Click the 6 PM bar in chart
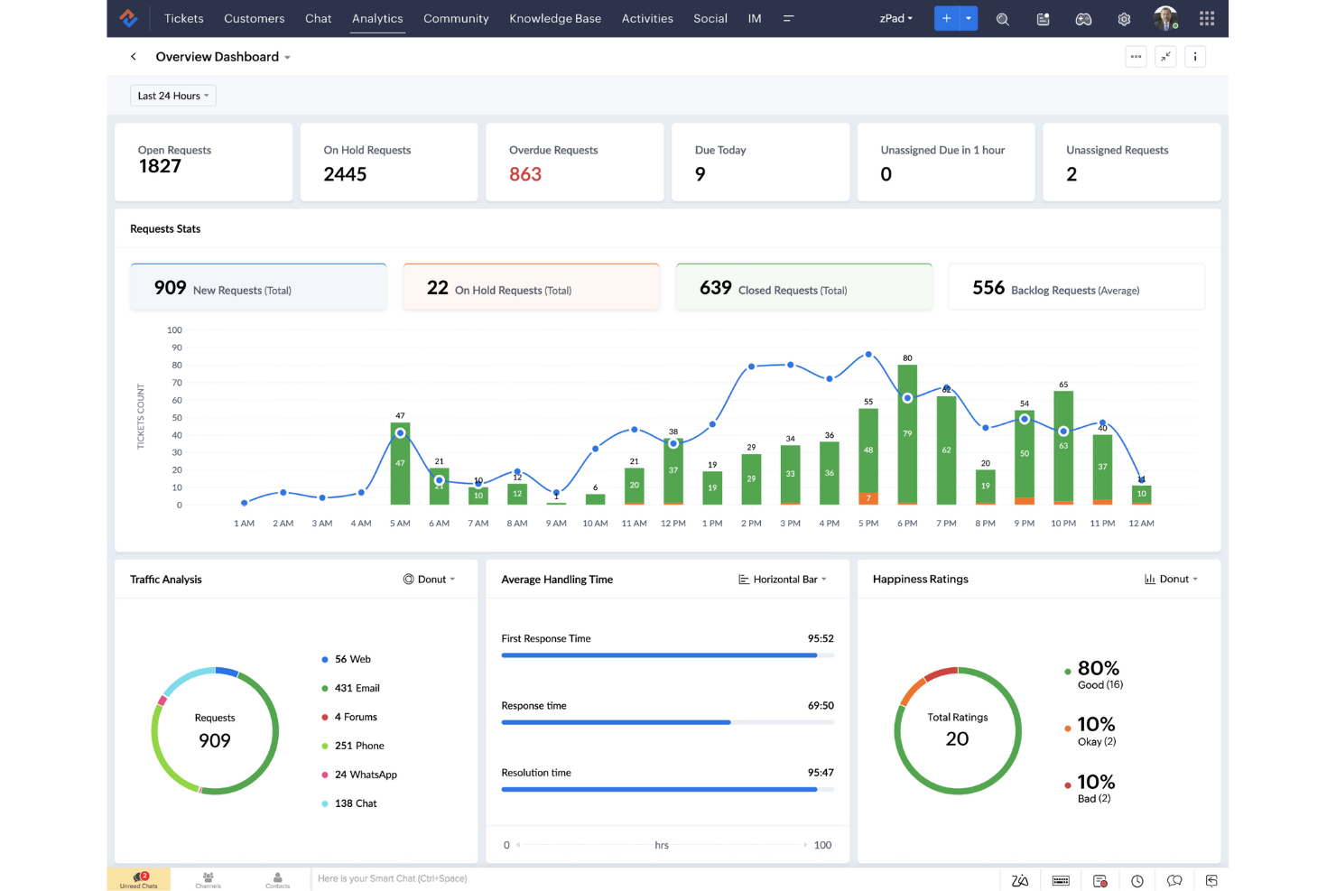The image size is (1336, 891). pyautogui.click(x=907, y=434)
